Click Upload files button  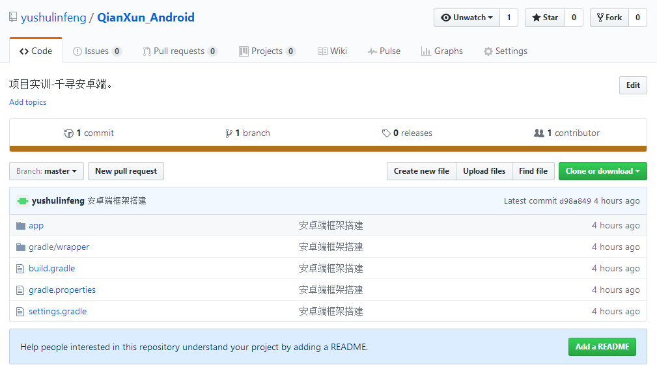point(484,171)
